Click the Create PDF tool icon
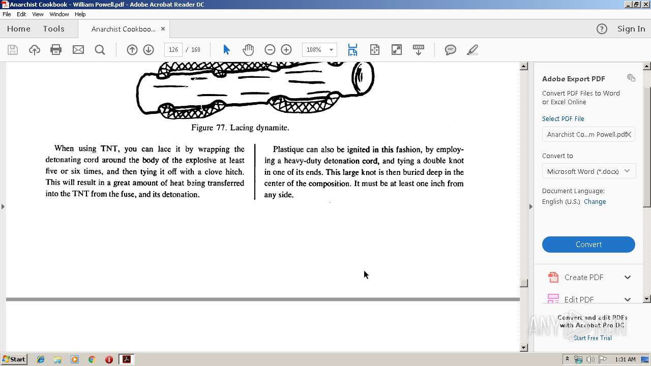Screen dimensions: 651x366 click(553, 277)
